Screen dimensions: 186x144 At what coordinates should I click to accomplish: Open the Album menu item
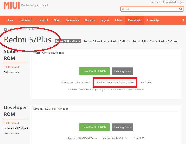pos(118,20)
